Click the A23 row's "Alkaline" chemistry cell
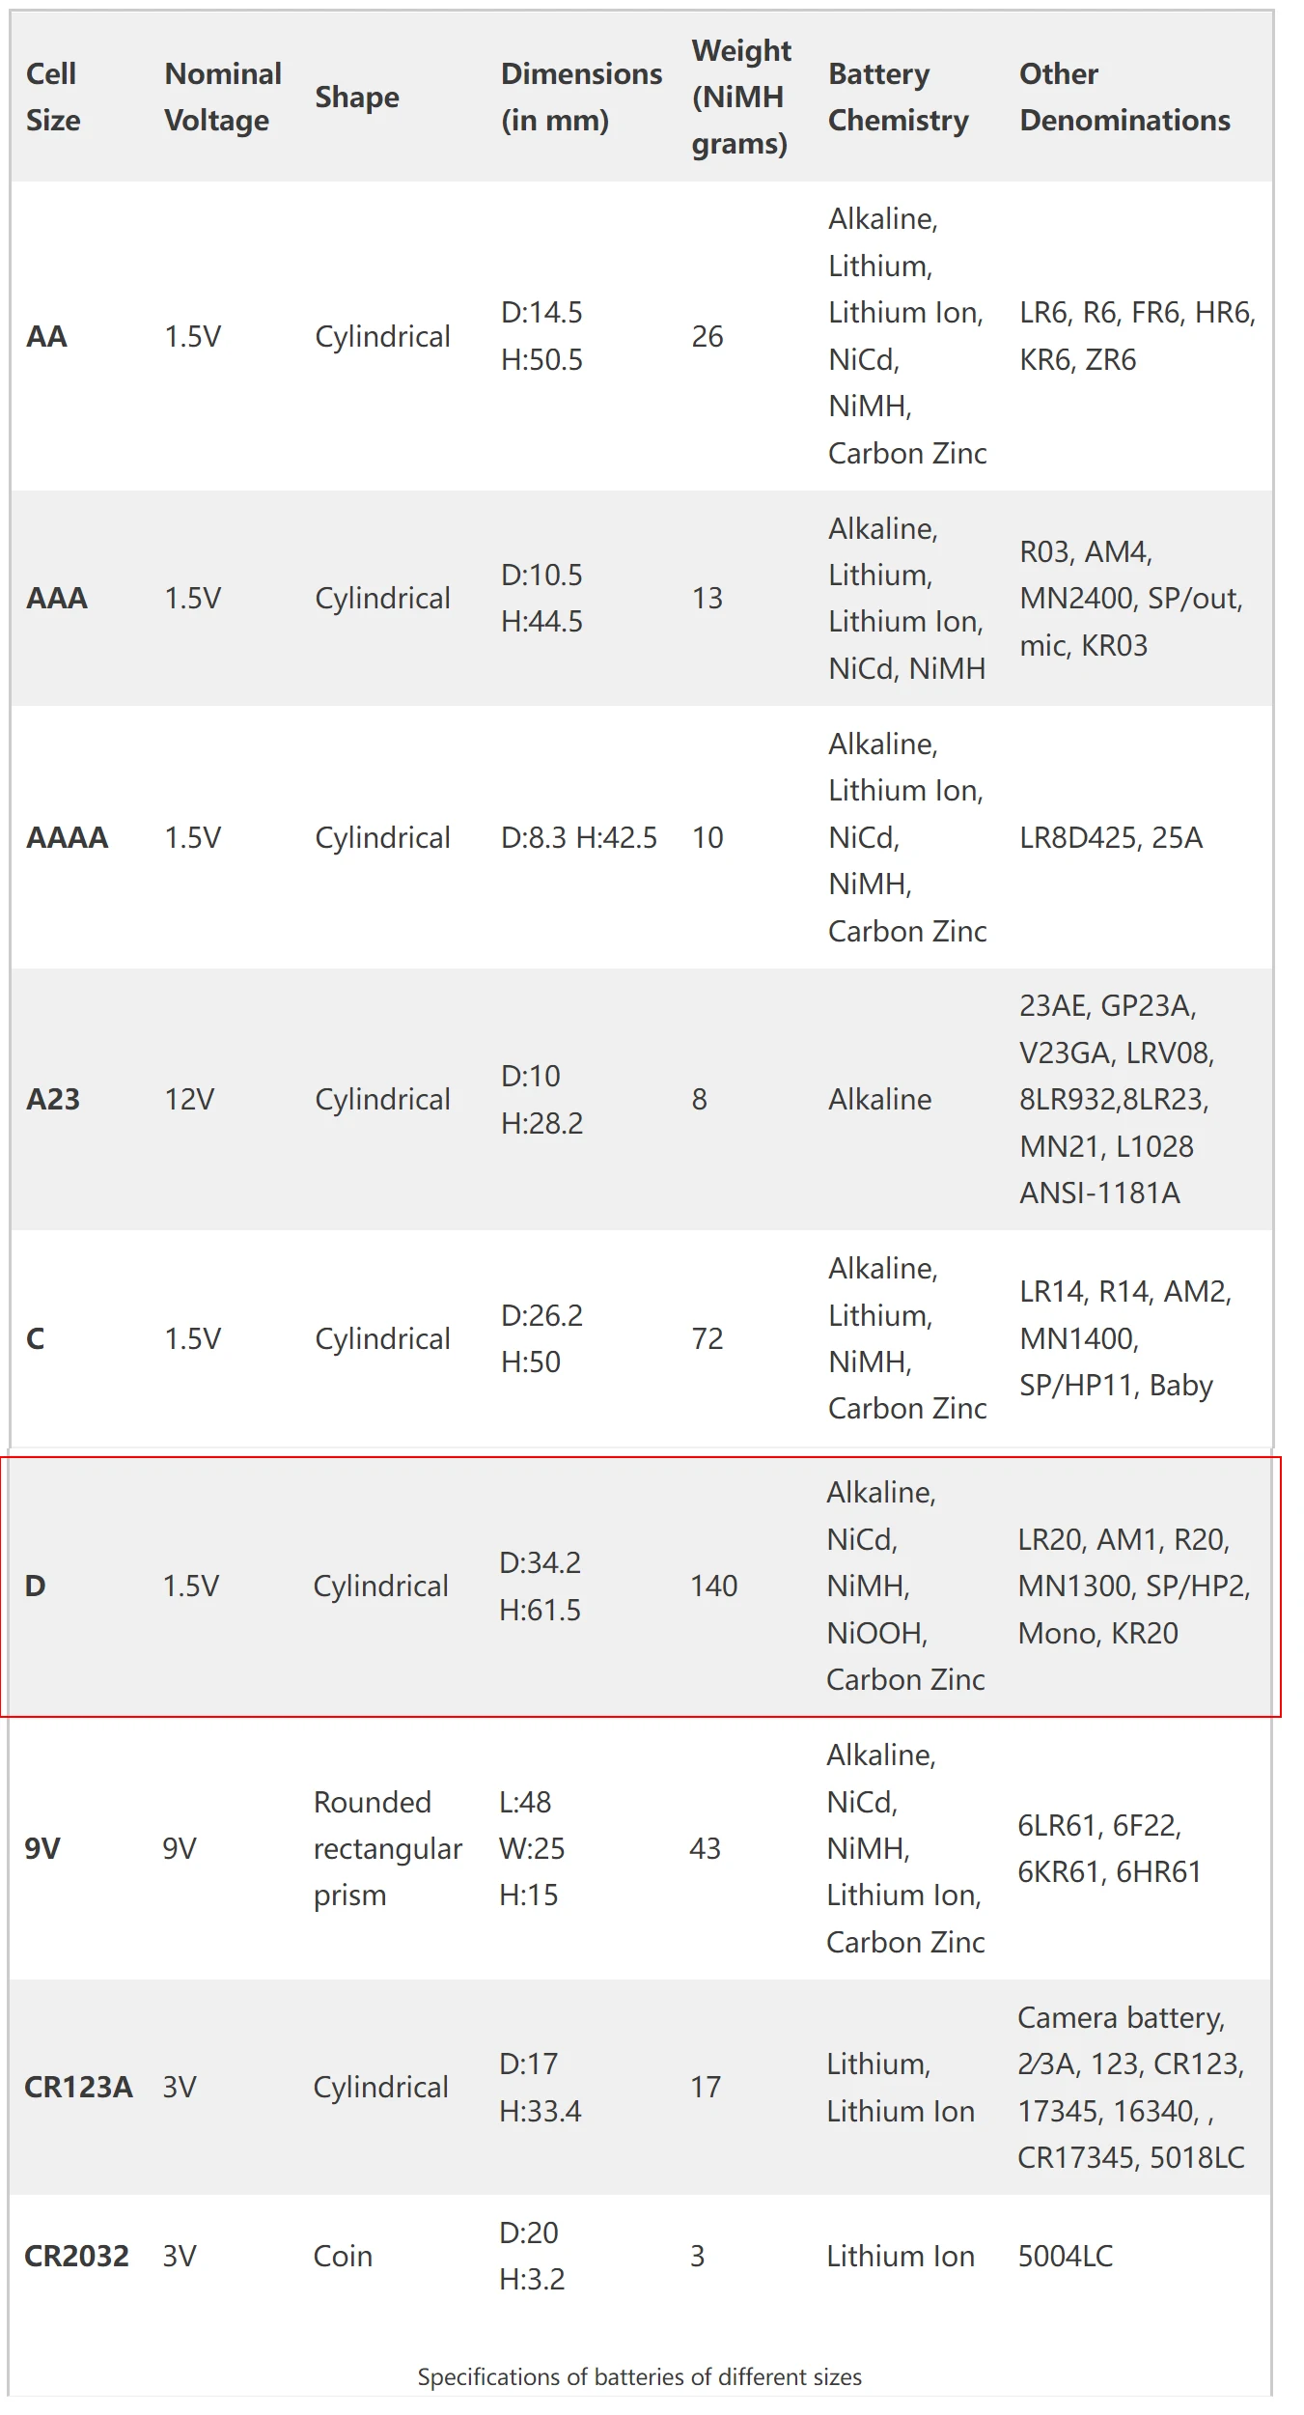The height and width of the screenshot is (2415, 1304). pyautogui.click(x=879, y=1099)
